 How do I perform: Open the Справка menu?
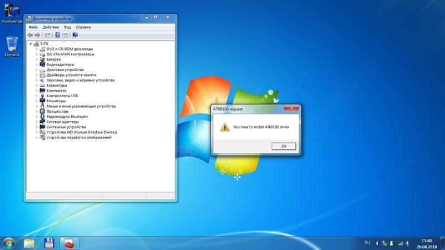pyautogui.click(x=83, y=27)
